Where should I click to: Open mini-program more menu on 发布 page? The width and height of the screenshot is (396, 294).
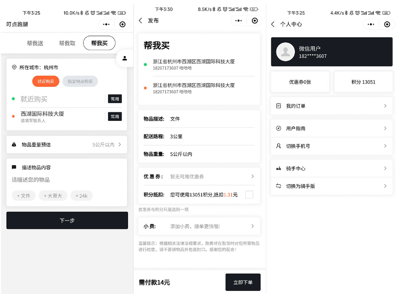[x=238, y=20]
